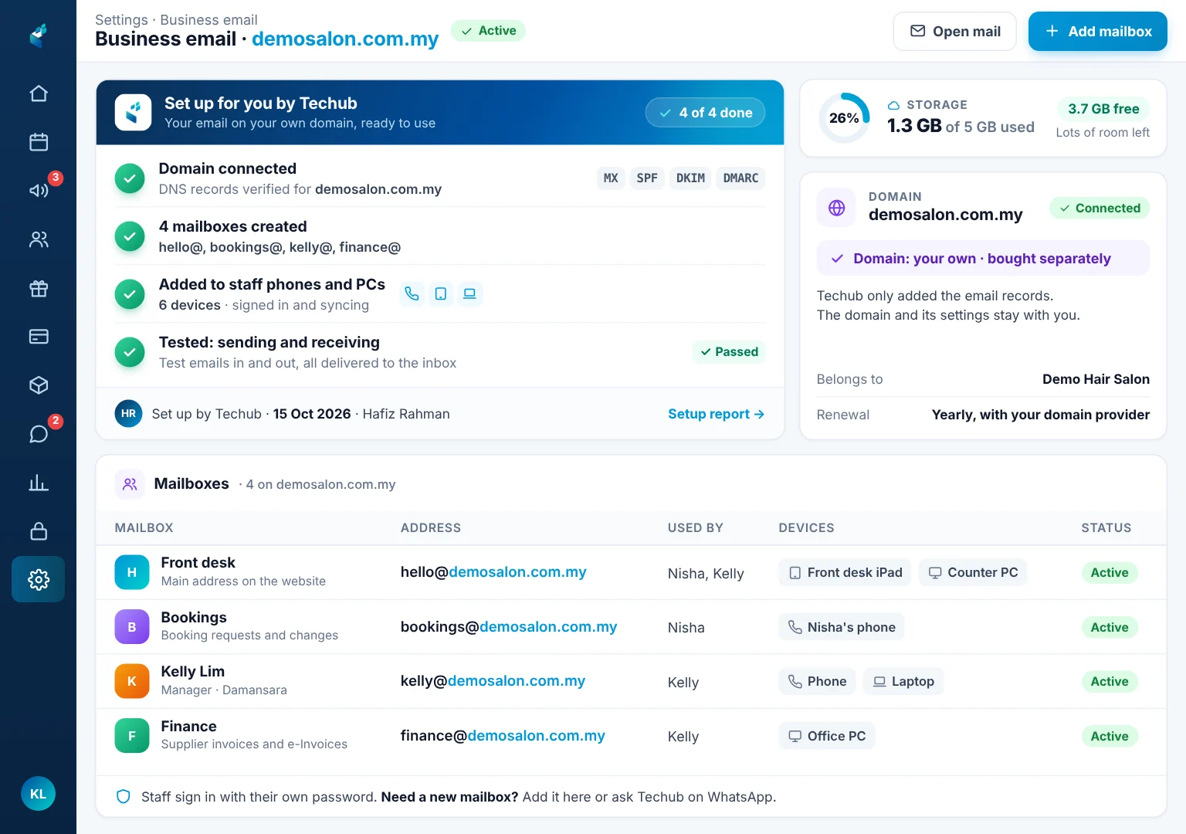The height and width of the screenshot is (834, 1186).
Task: Click the Open mail button
Action: click(x=954, y=32)
